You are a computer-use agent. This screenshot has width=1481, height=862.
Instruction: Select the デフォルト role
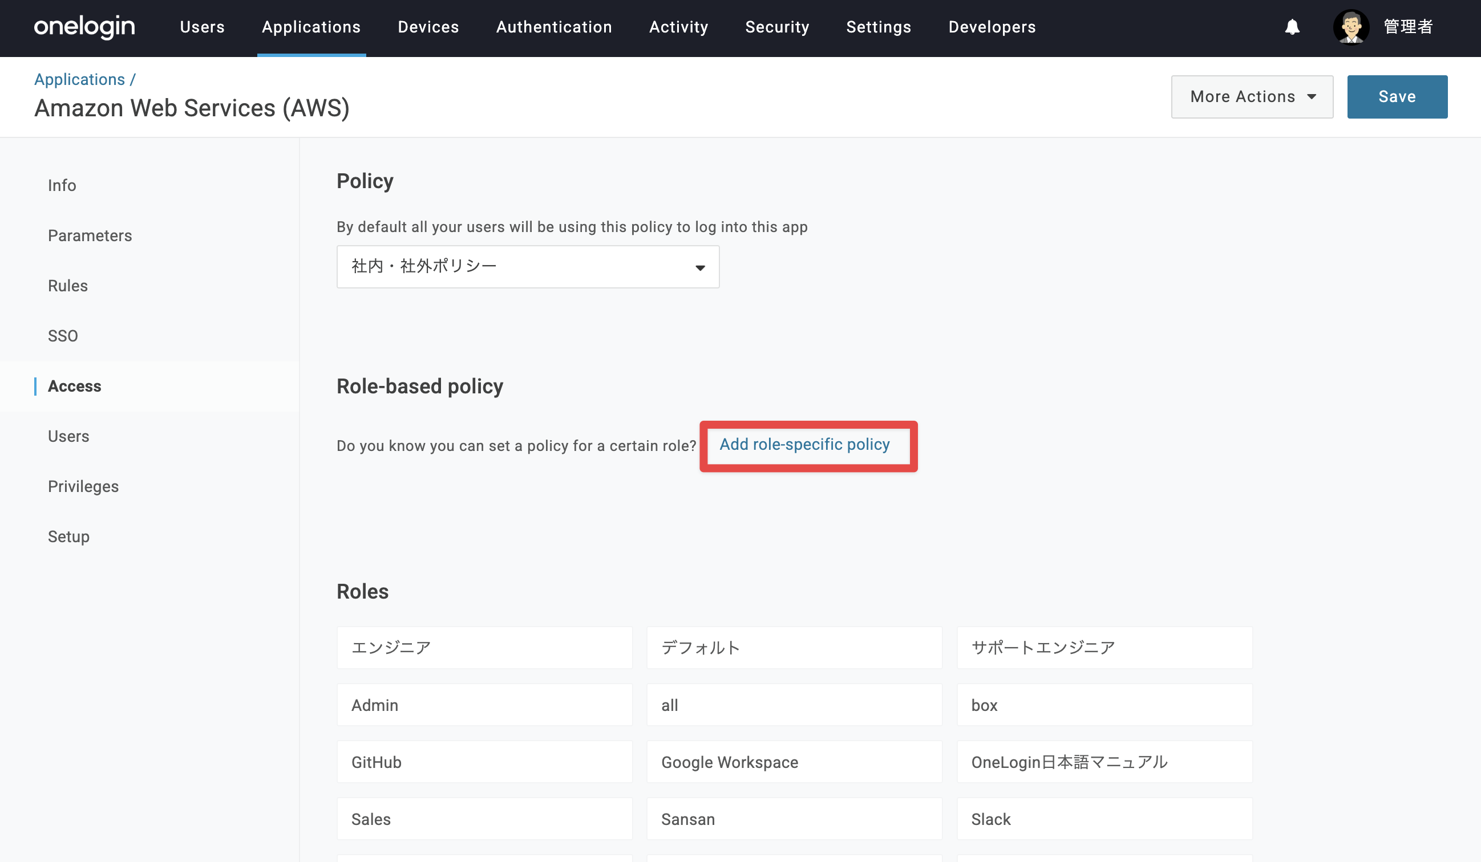point(794,648)
